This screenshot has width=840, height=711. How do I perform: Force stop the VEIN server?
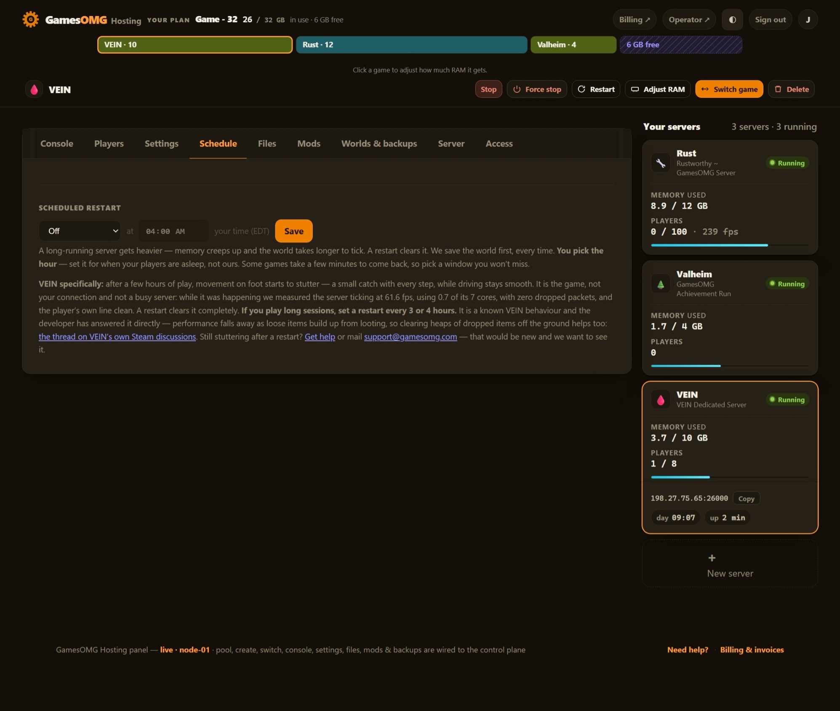click(537, 89)
